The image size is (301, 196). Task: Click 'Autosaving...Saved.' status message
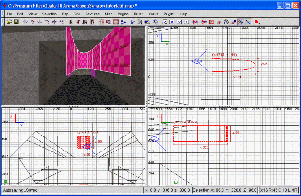click(21, 190)
